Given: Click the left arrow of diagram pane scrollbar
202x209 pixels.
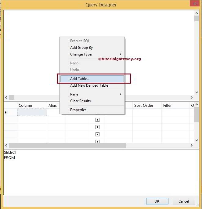Looking at the screenshot, I should [6, 97].
